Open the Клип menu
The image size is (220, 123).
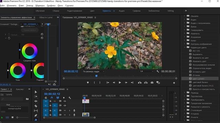[21, 5]
